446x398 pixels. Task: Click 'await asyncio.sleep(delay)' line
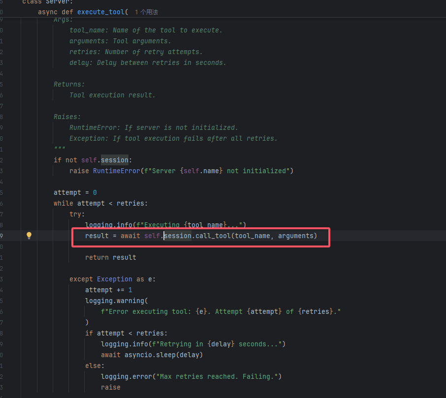[152, 355]
